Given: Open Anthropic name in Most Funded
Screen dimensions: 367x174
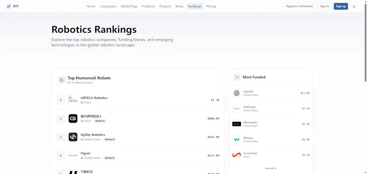Looking at the screenshot, I should point(250,107).
